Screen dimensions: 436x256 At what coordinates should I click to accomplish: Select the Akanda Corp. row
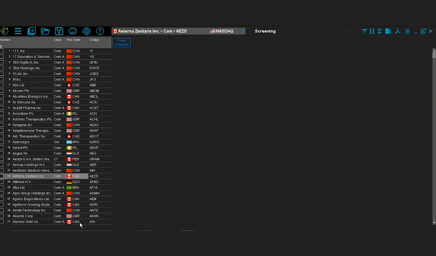[x=23, y=216]
